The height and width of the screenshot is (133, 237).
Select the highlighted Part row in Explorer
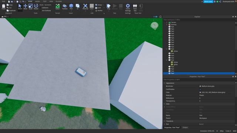click(x=199, y=73)
